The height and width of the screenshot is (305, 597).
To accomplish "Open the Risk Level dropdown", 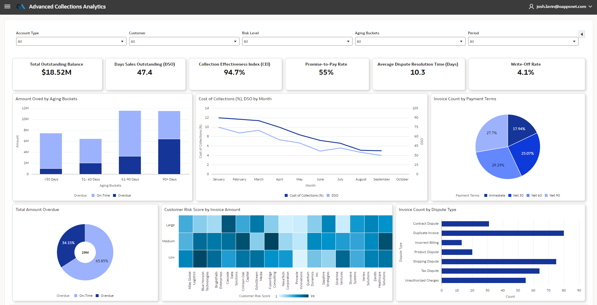I will tap(297, 41).
